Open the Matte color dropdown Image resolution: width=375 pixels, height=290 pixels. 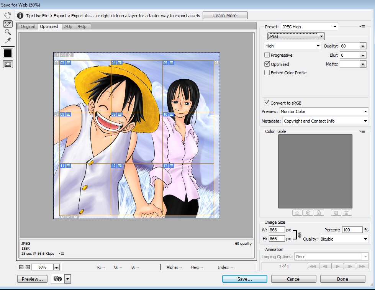tap(363, 64)
